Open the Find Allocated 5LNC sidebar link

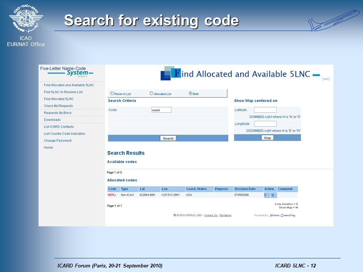click(59, 99)
